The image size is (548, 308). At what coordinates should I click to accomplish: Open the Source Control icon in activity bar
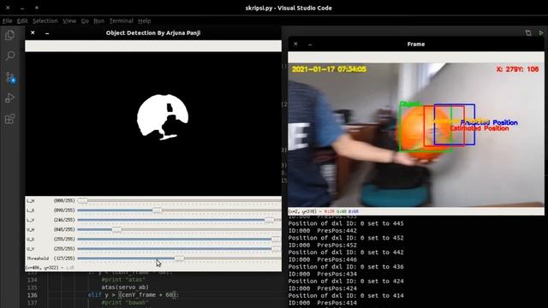[9, 77]
